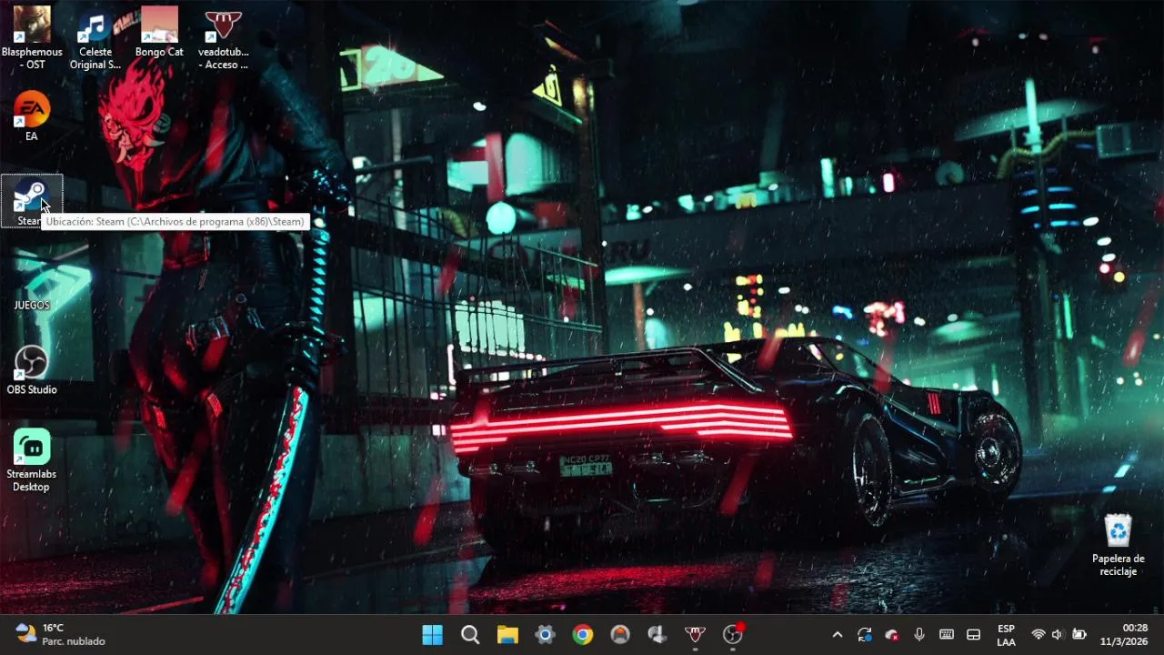Switch the ESP LAA input language
This screenshot has height=655, width=1164.
[1006, 635]
